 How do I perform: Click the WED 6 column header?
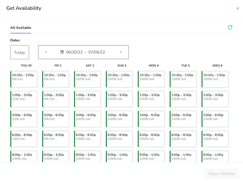[217, 66]
